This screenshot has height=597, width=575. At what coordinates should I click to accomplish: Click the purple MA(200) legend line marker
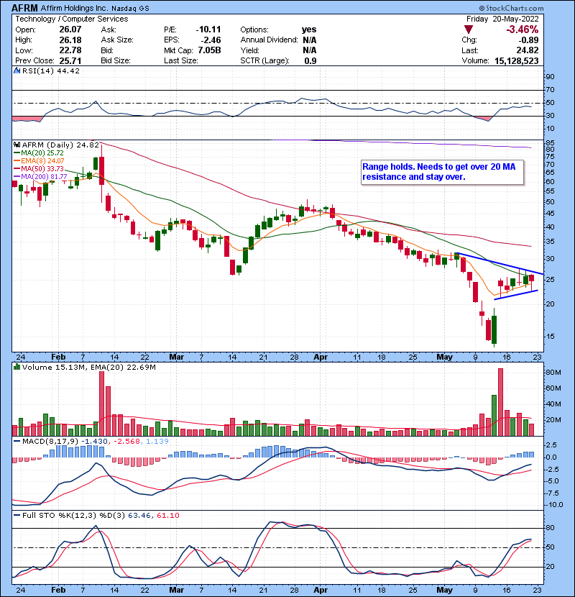click(17, 177)
